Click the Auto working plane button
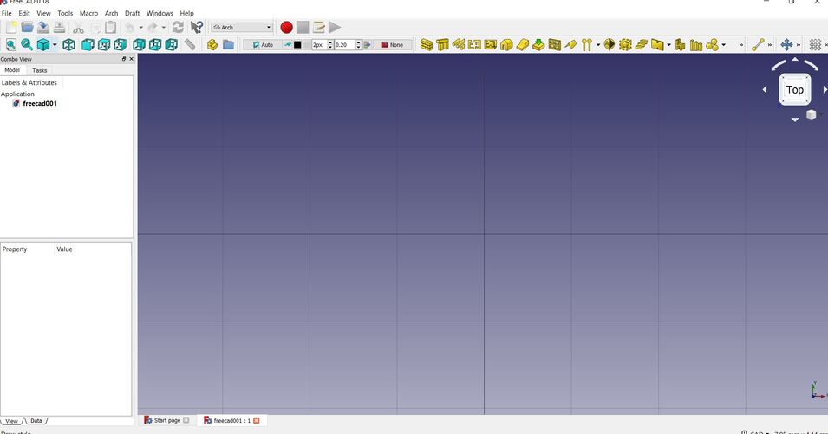The height and width of the screenshot is (434, 828). pos(263,45)
